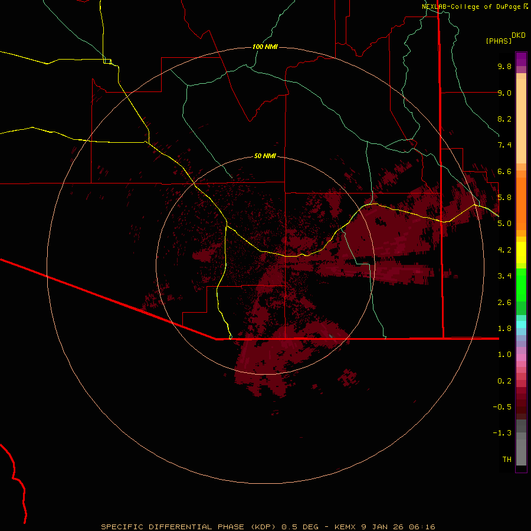This screenshot has height=531, width=531.
Task: Click the 8.2 value on the scale
Action: coord(504,119)
